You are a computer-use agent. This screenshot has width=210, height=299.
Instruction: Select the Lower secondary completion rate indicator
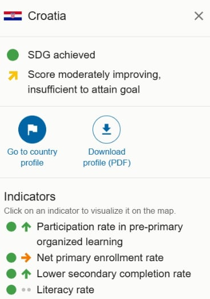pos(114,274)
